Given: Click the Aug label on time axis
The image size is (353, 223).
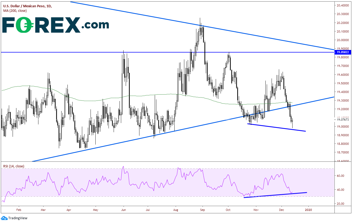Looking at the screenshot, I should point(175,210).
